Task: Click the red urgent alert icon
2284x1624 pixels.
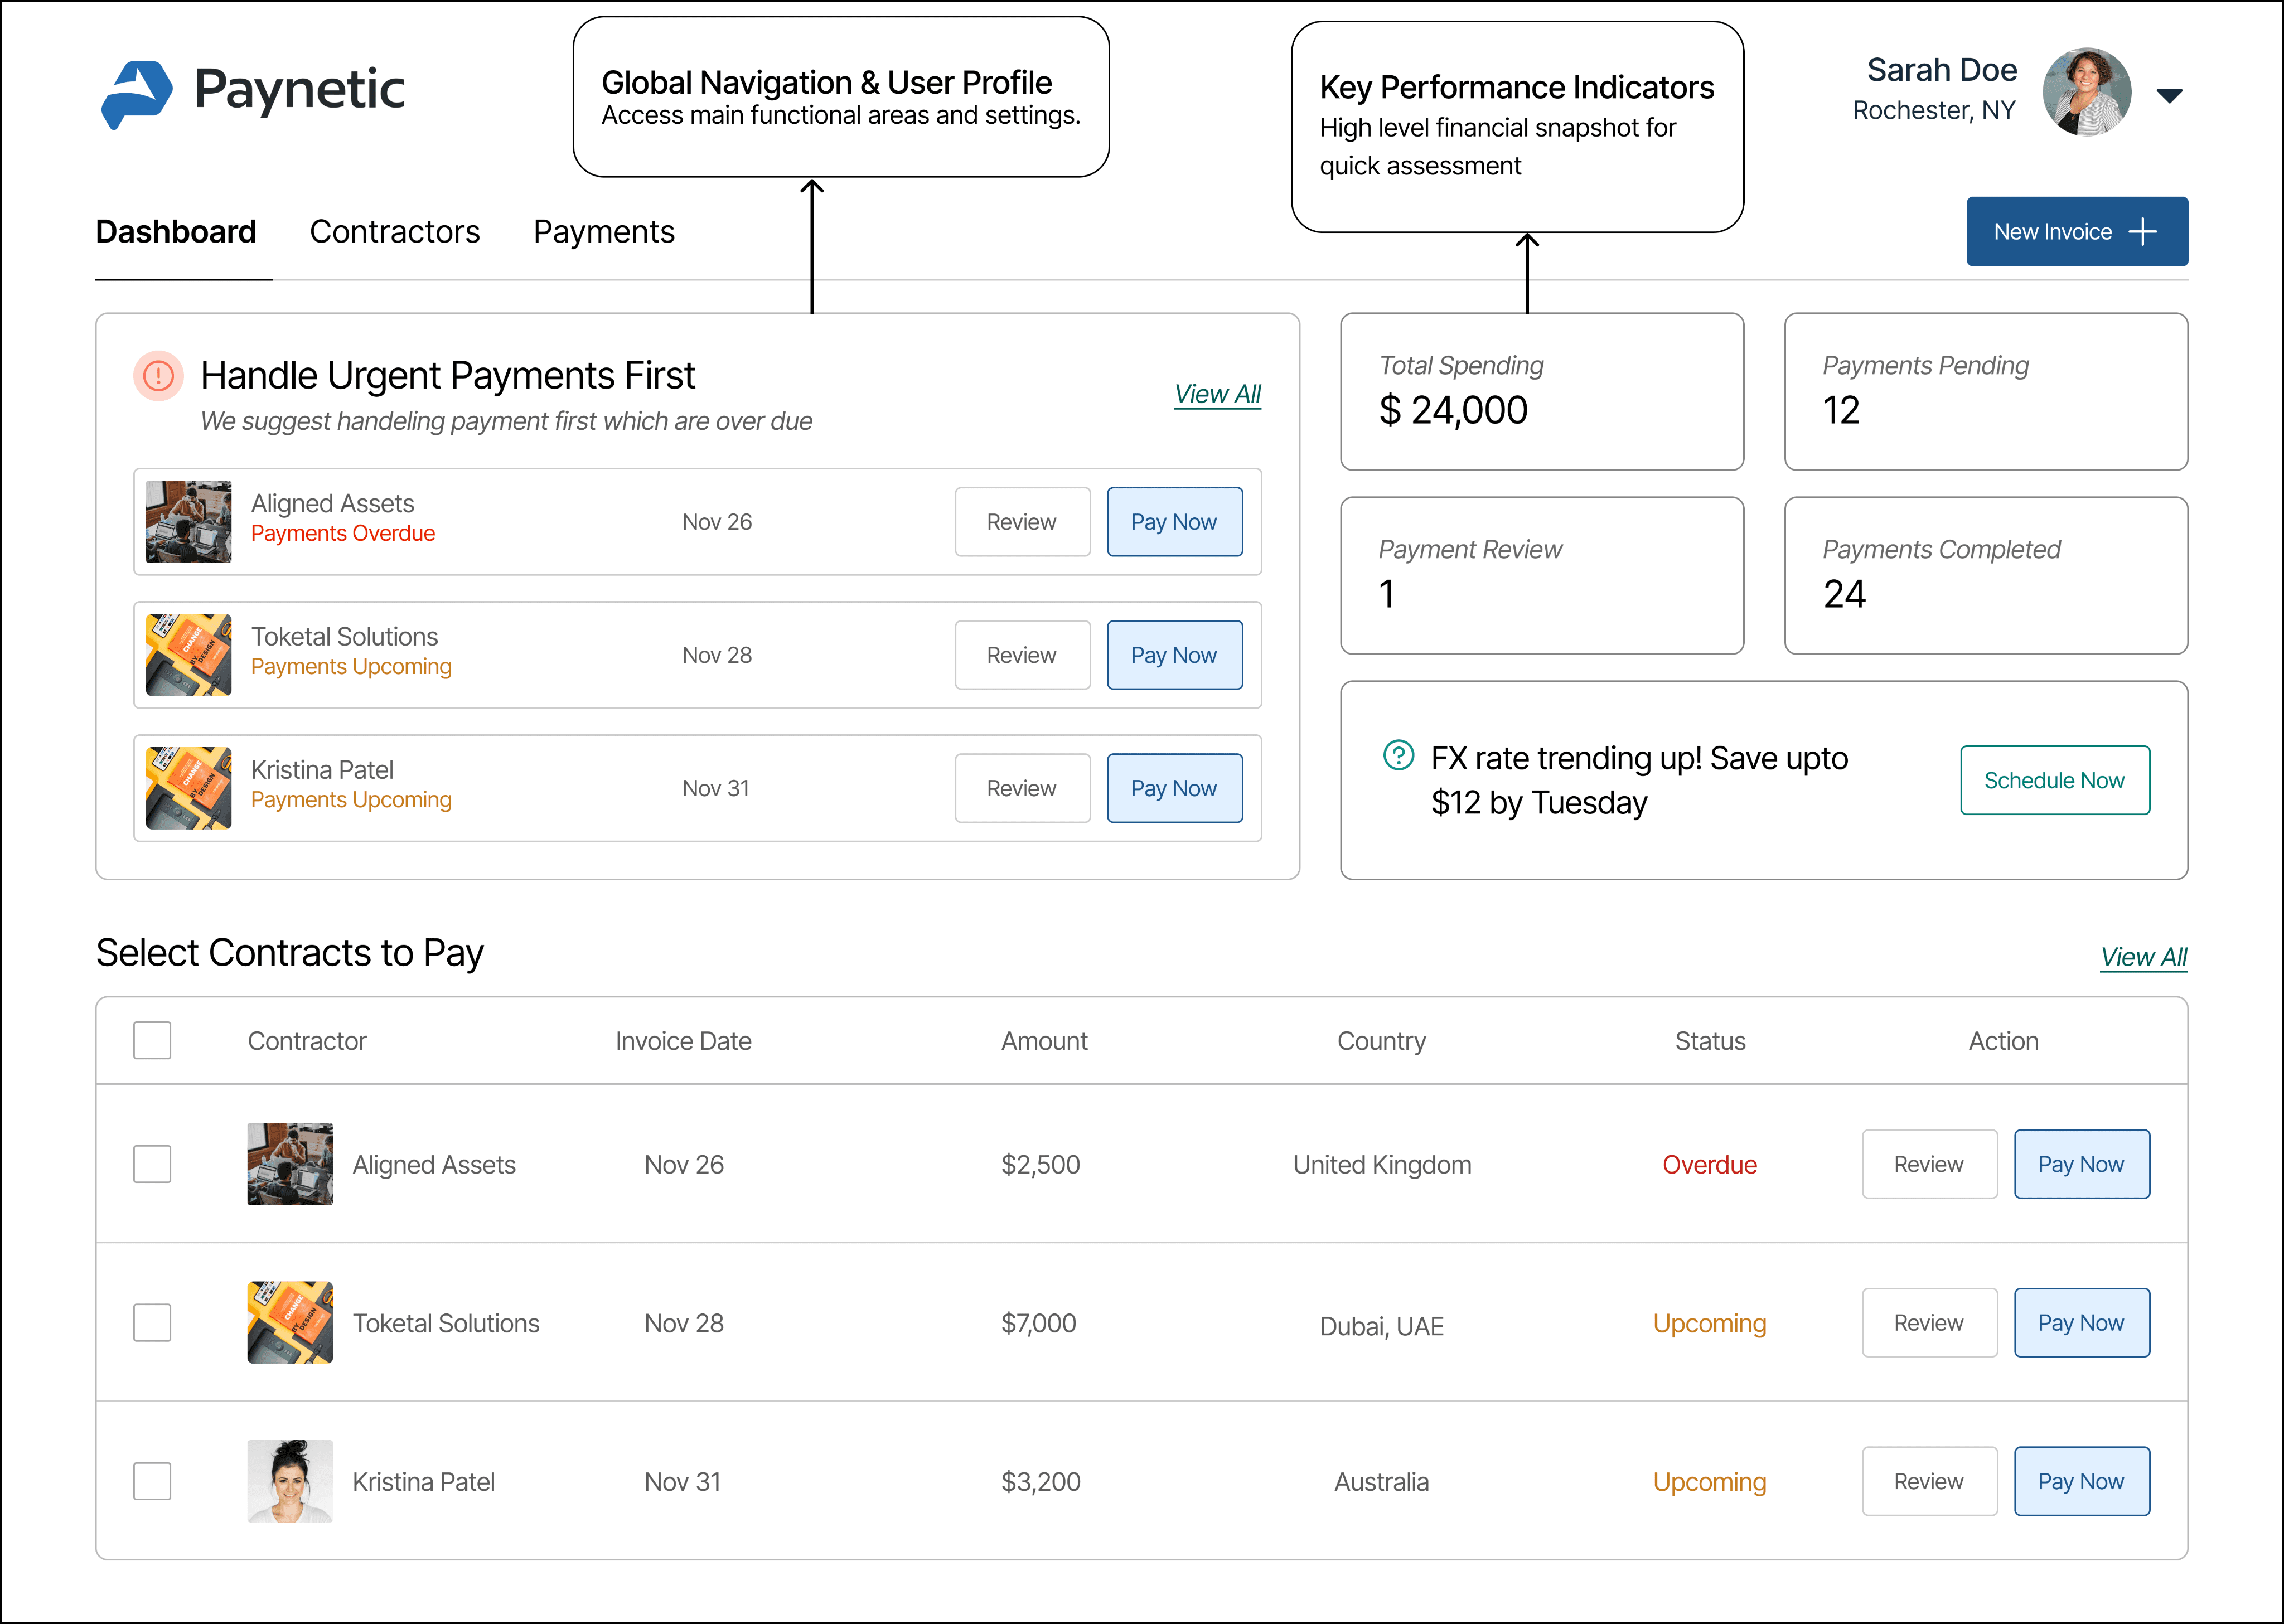Action: (158, 376)
